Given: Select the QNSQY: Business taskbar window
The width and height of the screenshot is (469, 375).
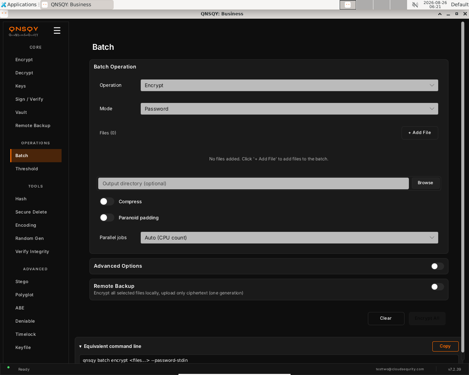Looking at the screenshot, I should pos(77,5).
